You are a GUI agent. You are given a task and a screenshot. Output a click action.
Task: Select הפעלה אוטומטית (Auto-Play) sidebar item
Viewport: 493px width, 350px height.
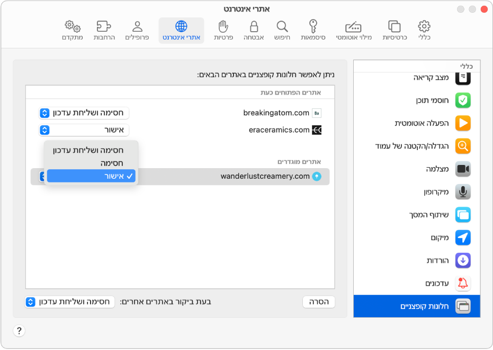[x=417, y=123]
